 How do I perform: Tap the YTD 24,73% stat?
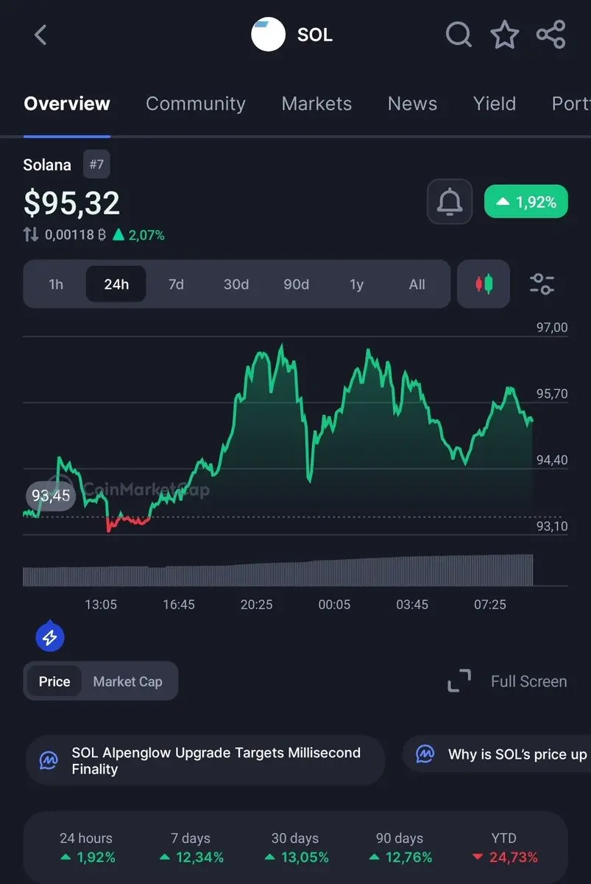[x=504, y=848]
